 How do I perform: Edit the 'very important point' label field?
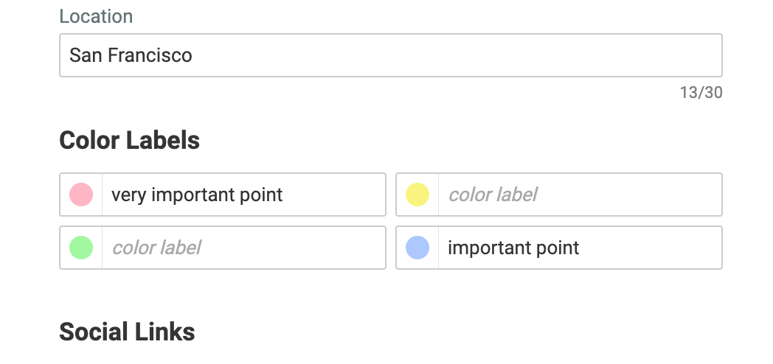(243, 195)
